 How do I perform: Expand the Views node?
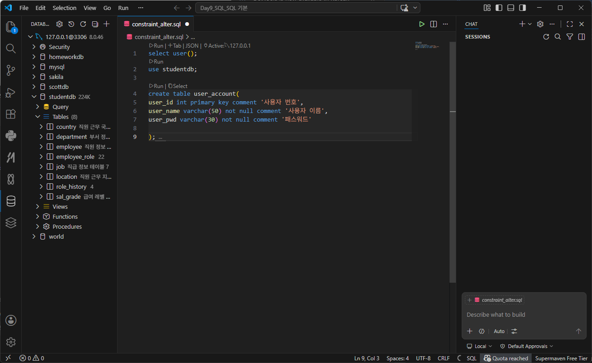tap(38, 206)
